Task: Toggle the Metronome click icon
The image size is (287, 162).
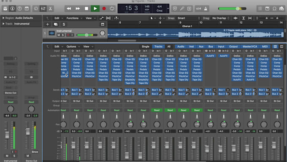Action: click(206, 8)
